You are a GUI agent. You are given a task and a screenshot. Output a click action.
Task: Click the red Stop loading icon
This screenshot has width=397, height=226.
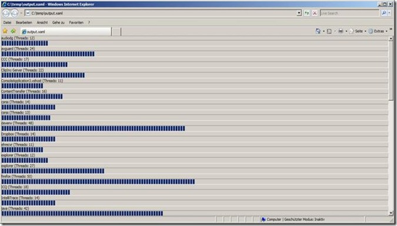pyautogui.click(x=315, y=13)
